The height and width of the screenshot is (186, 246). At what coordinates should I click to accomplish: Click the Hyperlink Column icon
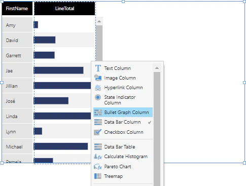pyautogui.click(x=98, y=88)
